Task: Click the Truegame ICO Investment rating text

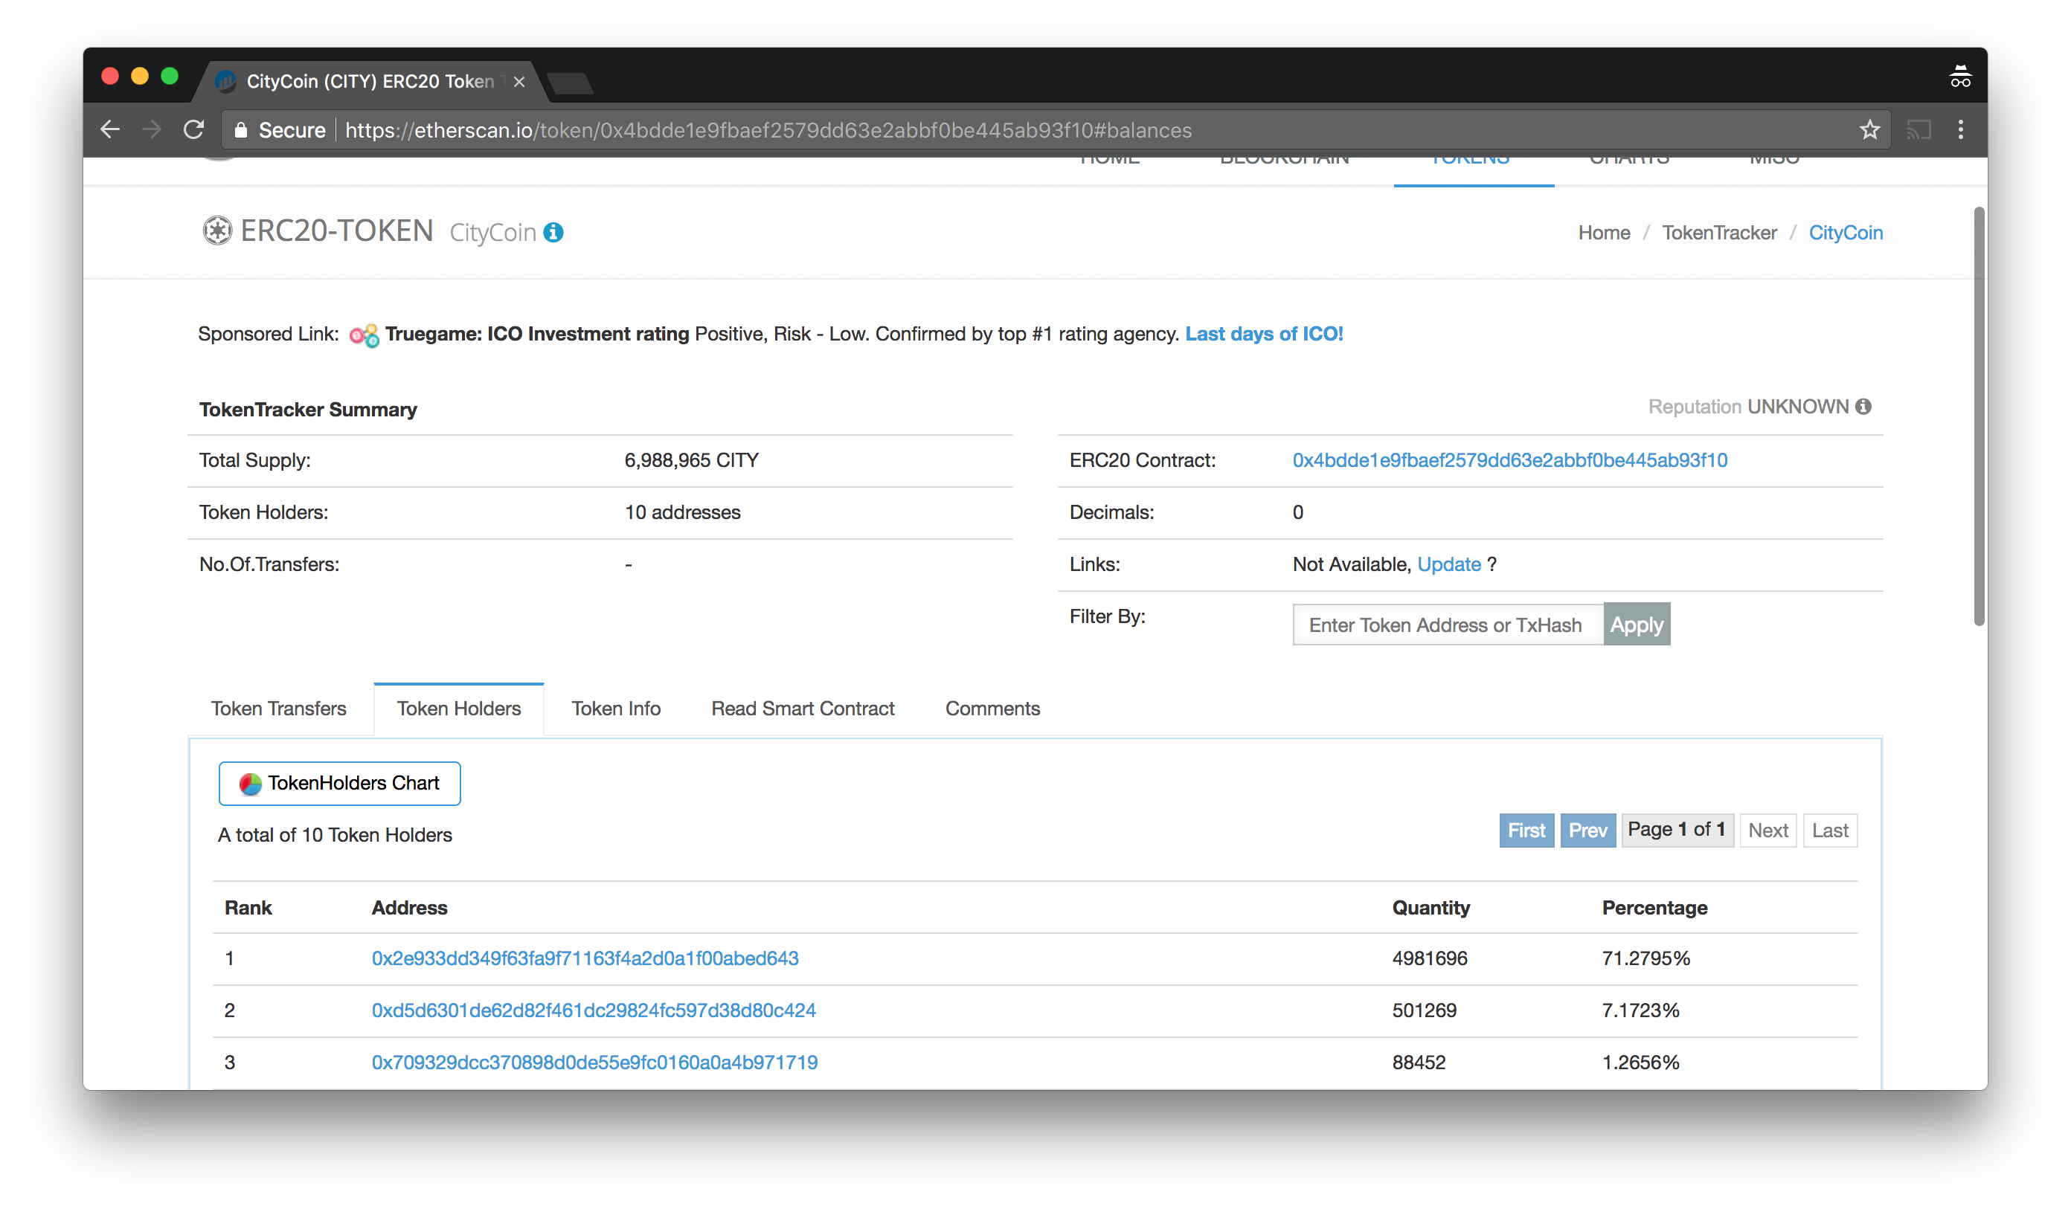Action: click(536, 333)
